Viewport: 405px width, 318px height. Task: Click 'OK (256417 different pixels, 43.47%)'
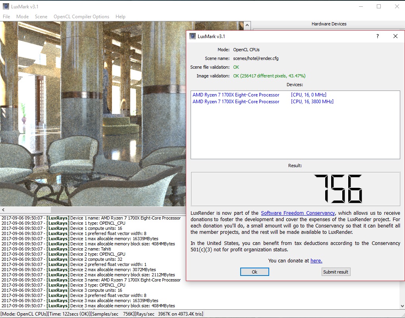[269, 76]
